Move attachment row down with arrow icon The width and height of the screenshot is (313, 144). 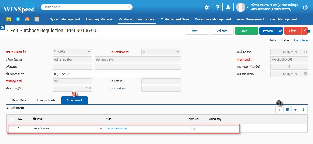(303, 110)
